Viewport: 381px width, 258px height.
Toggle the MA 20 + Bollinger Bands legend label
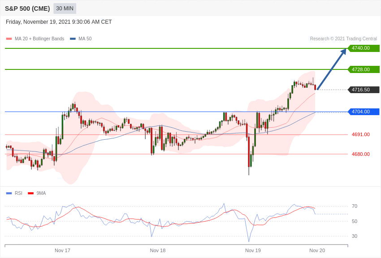(39, 39)
